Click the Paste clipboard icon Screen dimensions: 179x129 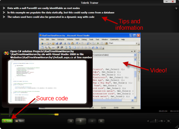pyautogui.click(x=72, y=43)
